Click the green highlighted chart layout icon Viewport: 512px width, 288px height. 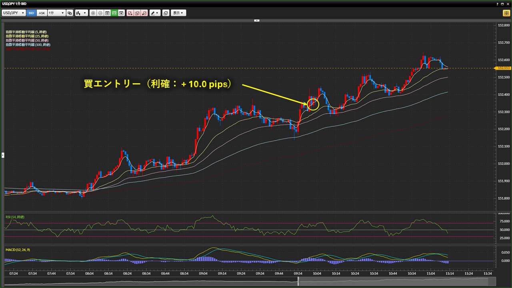[x=114, y=13]
